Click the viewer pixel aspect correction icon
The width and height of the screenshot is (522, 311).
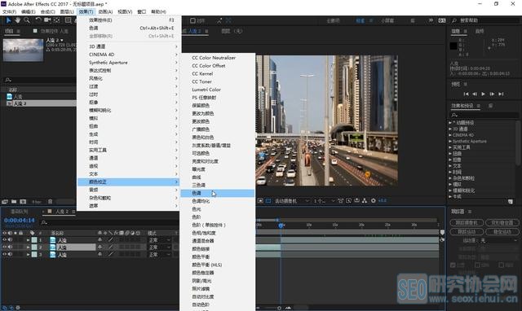pos(341,201)
